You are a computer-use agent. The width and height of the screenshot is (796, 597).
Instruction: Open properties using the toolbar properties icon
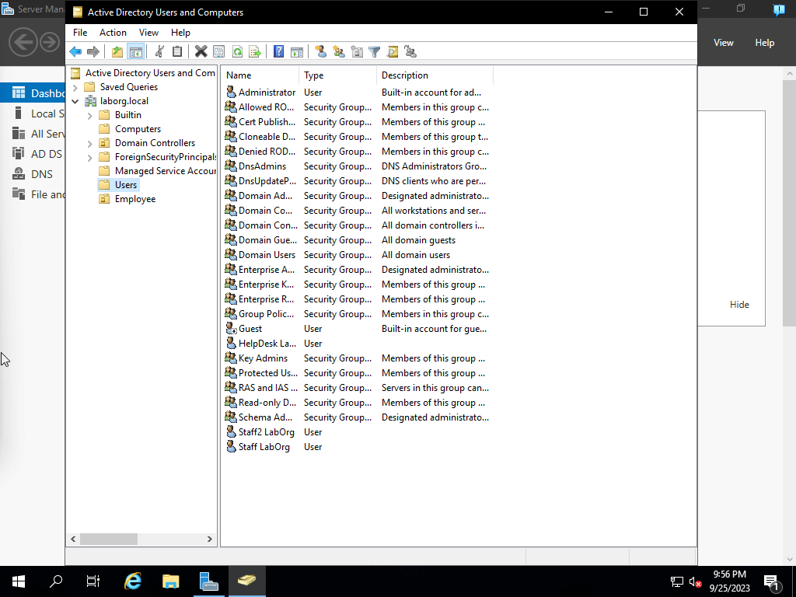tap(219, 51)
